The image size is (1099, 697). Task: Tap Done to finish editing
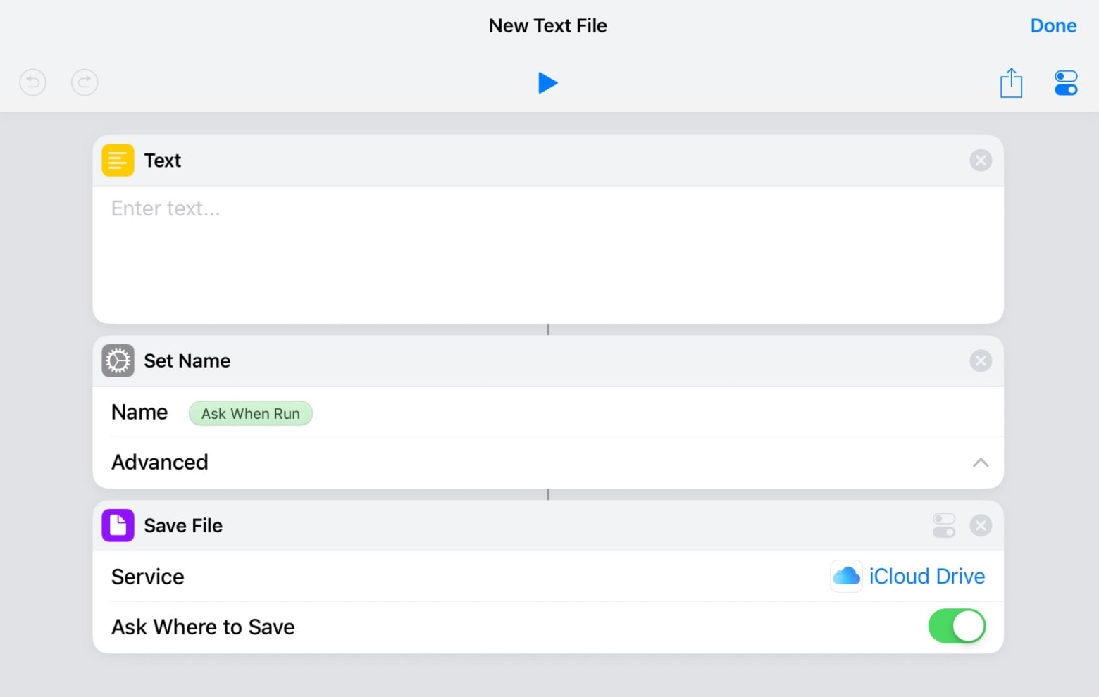(x=1053, y=25)
